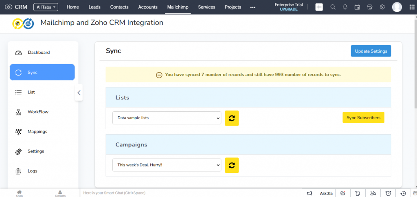Go to the Home tab
The image size is (417, 197).
[x=72, y=7]
